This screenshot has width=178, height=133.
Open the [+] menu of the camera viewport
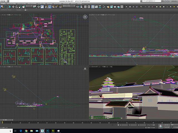(90, 67)
